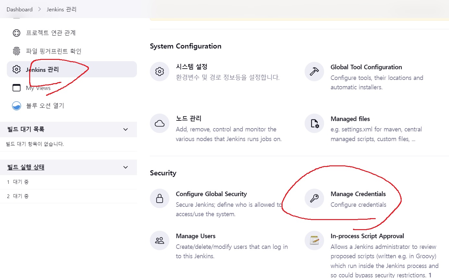Select executor row '2 대기 중'
This screenshot has width=449, height=278.
pos(68,196)
